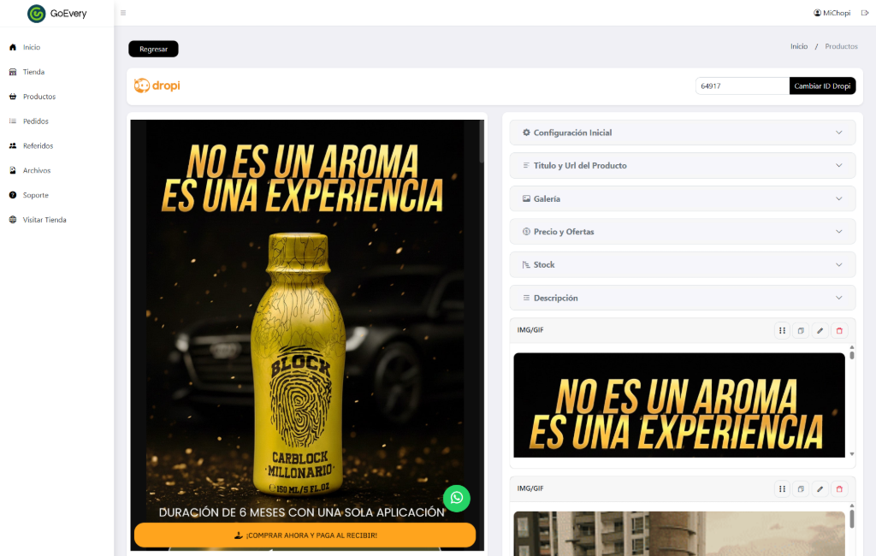Click the gear icon of Configuración Inicial
This screenshot has width=876, height=556.
coord(526,133)
